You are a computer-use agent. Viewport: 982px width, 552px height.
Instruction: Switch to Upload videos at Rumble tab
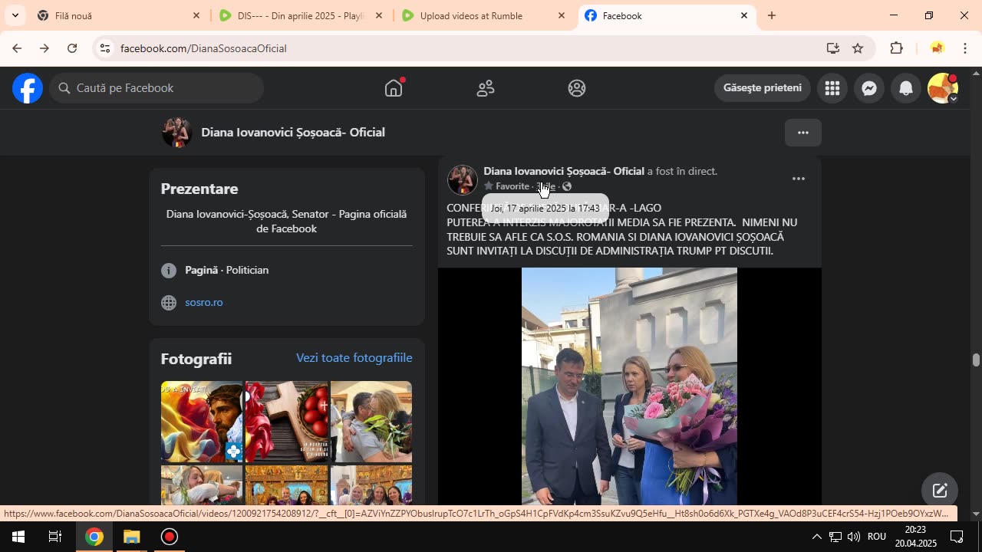tap(483, 15)
